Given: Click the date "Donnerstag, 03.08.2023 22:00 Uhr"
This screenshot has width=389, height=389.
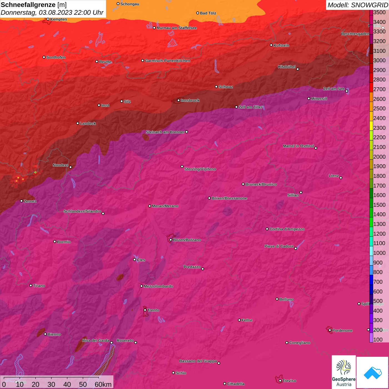Looking at the screenshot, I should click(52, 13).
